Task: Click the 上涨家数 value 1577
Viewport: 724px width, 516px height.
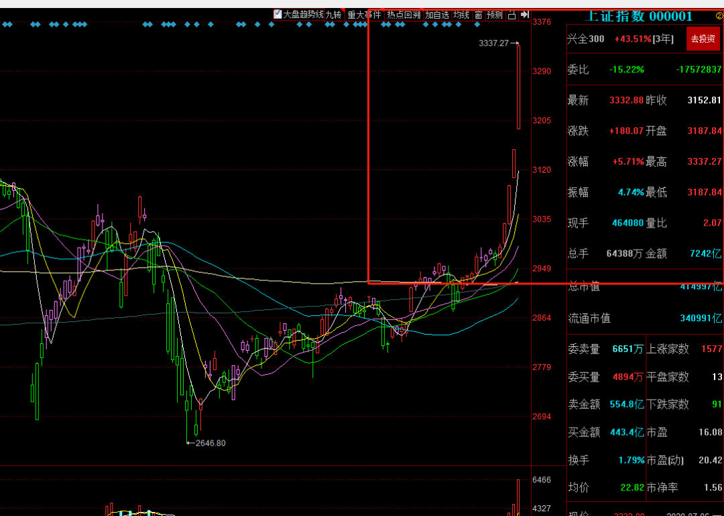Action: coord(711,349)
